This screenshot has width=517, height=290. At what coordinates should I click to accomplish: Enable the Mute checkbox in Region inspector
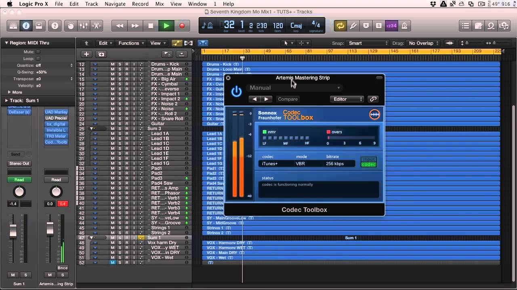click(x=38, y=52)
